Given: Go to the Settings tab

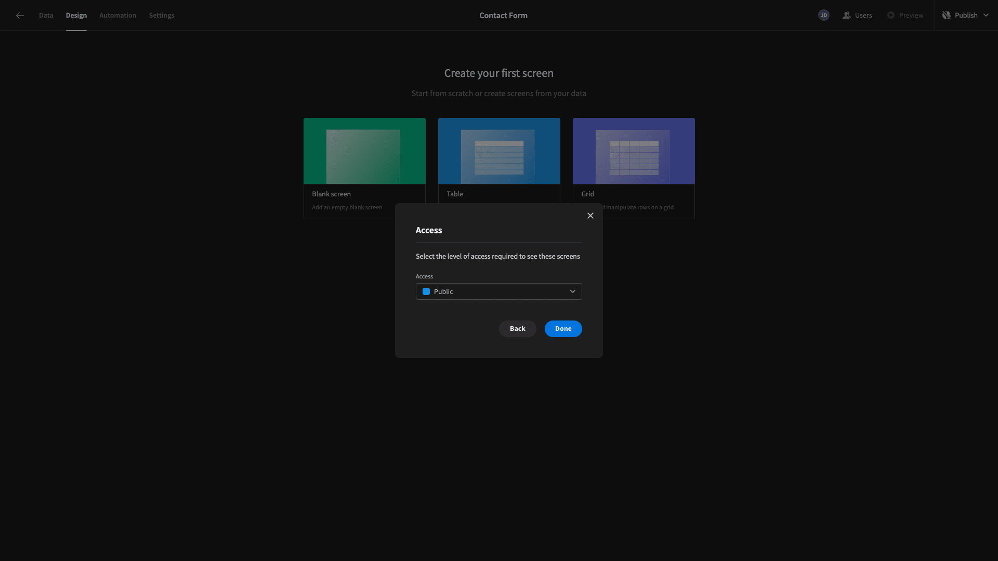Looking at the screenshot, I should [162, 16].
